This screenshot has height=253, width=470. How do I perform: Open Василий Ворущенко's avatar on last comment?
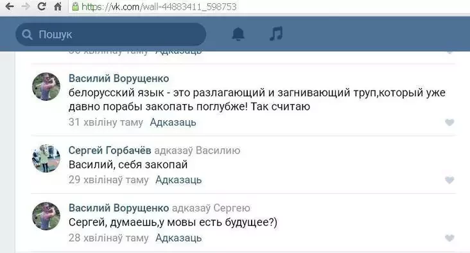tap(46, 216)
